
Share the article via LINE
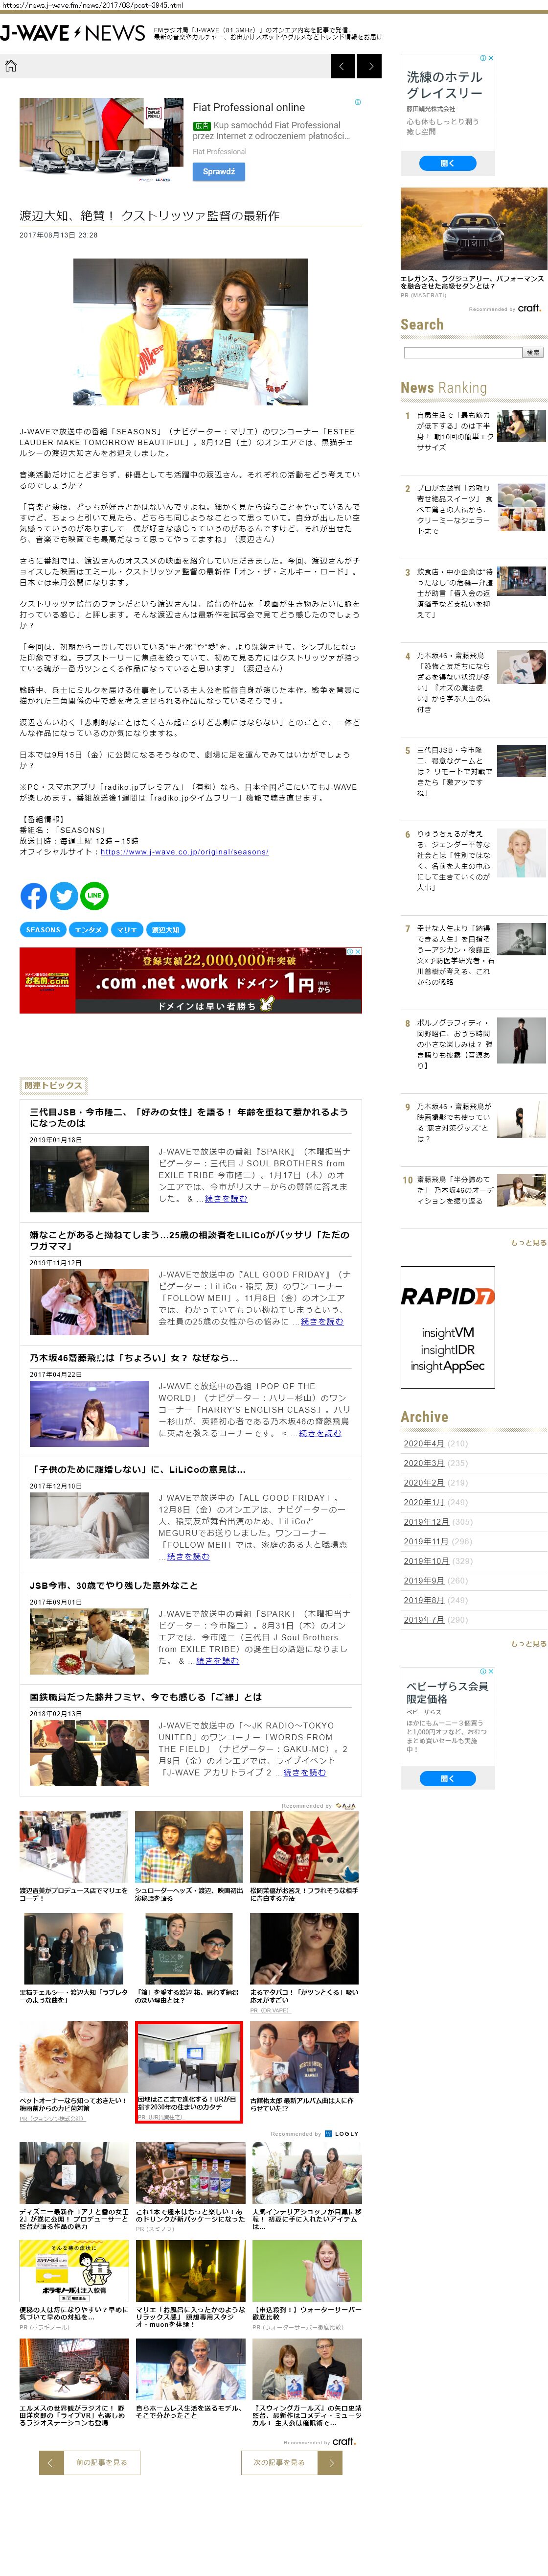pos(94,896)
